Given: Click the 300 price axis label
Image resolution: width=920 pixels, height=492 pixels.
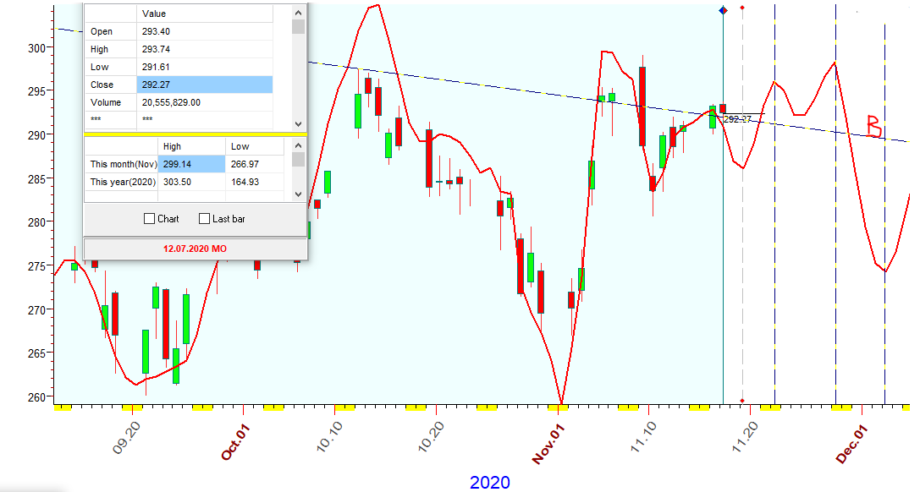Looking at the screenshot, I should (x=36, y=48).
